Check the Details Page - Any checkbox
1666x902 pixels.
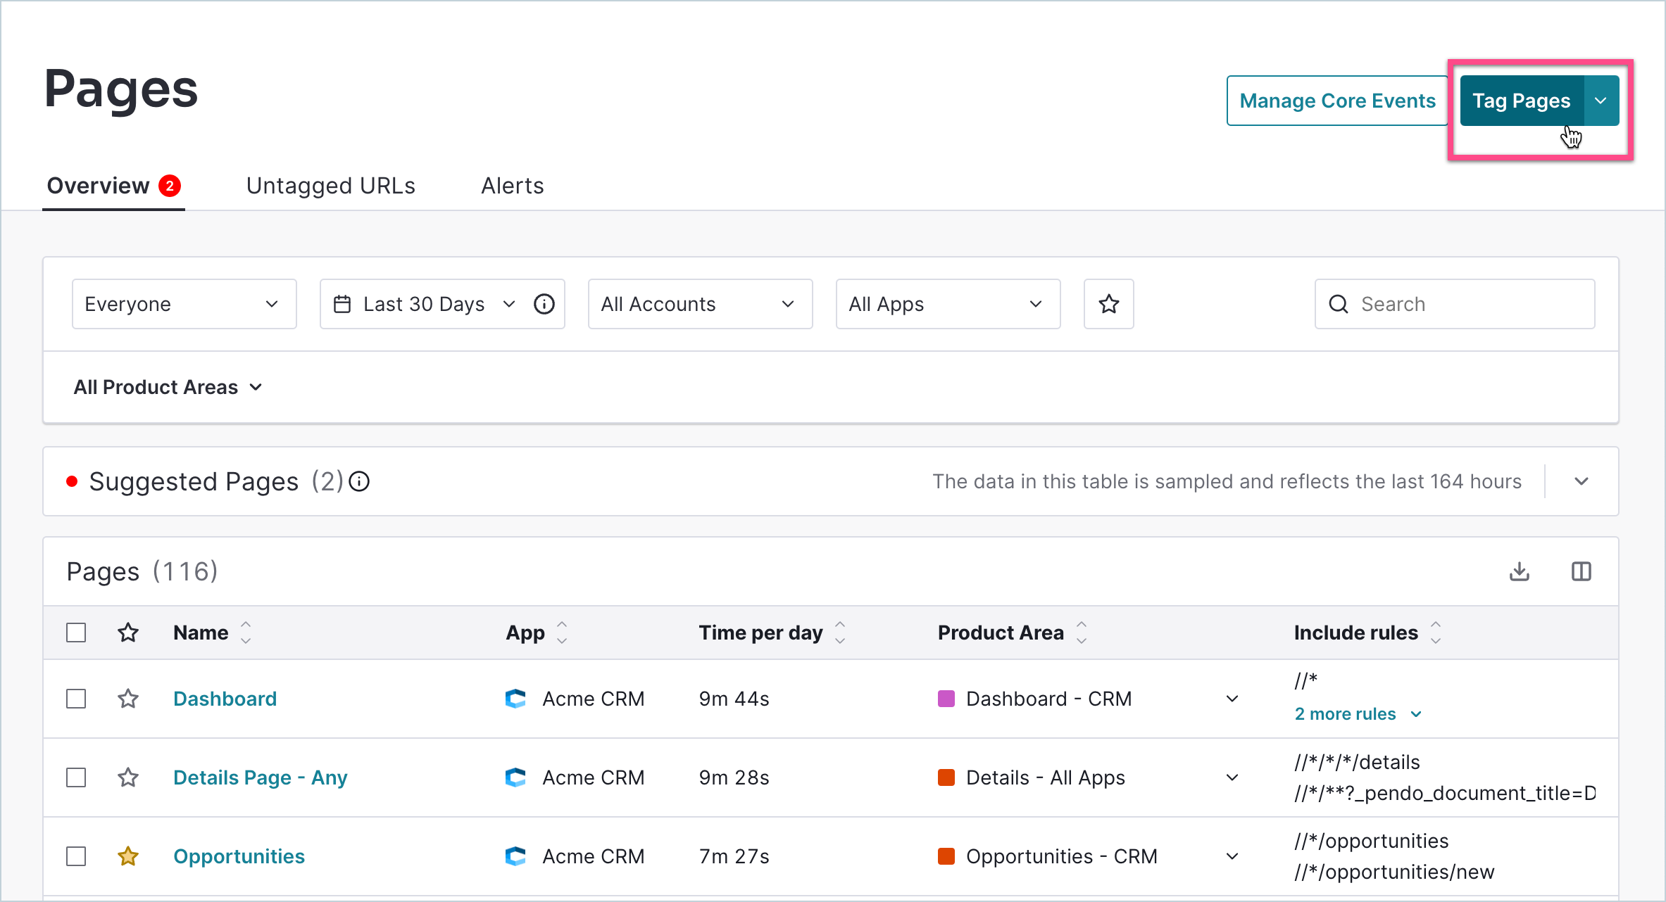click(76, 777)
